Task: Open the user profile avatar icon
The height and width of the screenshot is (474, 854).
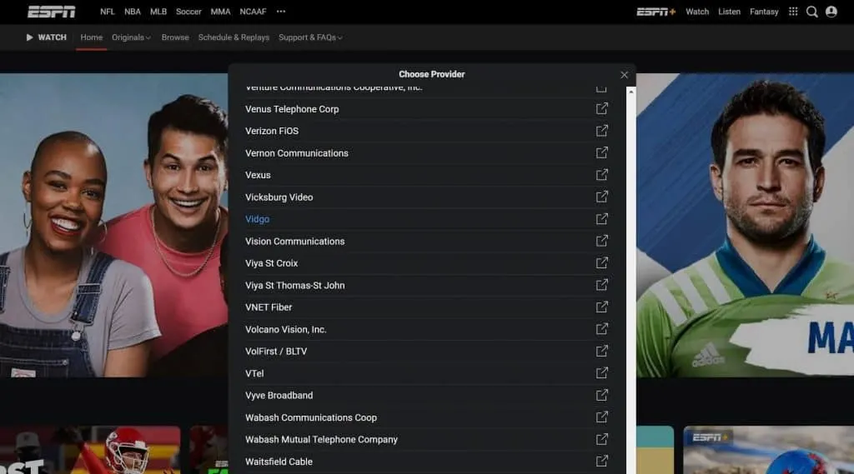Action: pos(831,12)
